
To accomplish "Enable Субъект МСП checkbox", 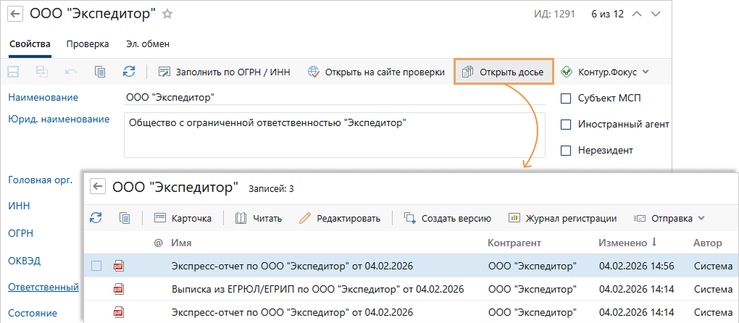I will 567,98.
